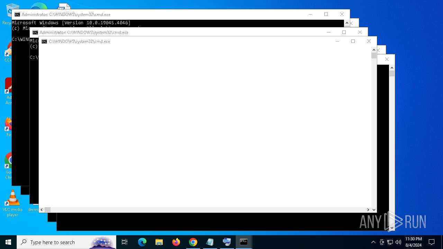The image size is (443, 249).
Task: Select the VLC media player desktop shortcut
Action: (12, 203)
